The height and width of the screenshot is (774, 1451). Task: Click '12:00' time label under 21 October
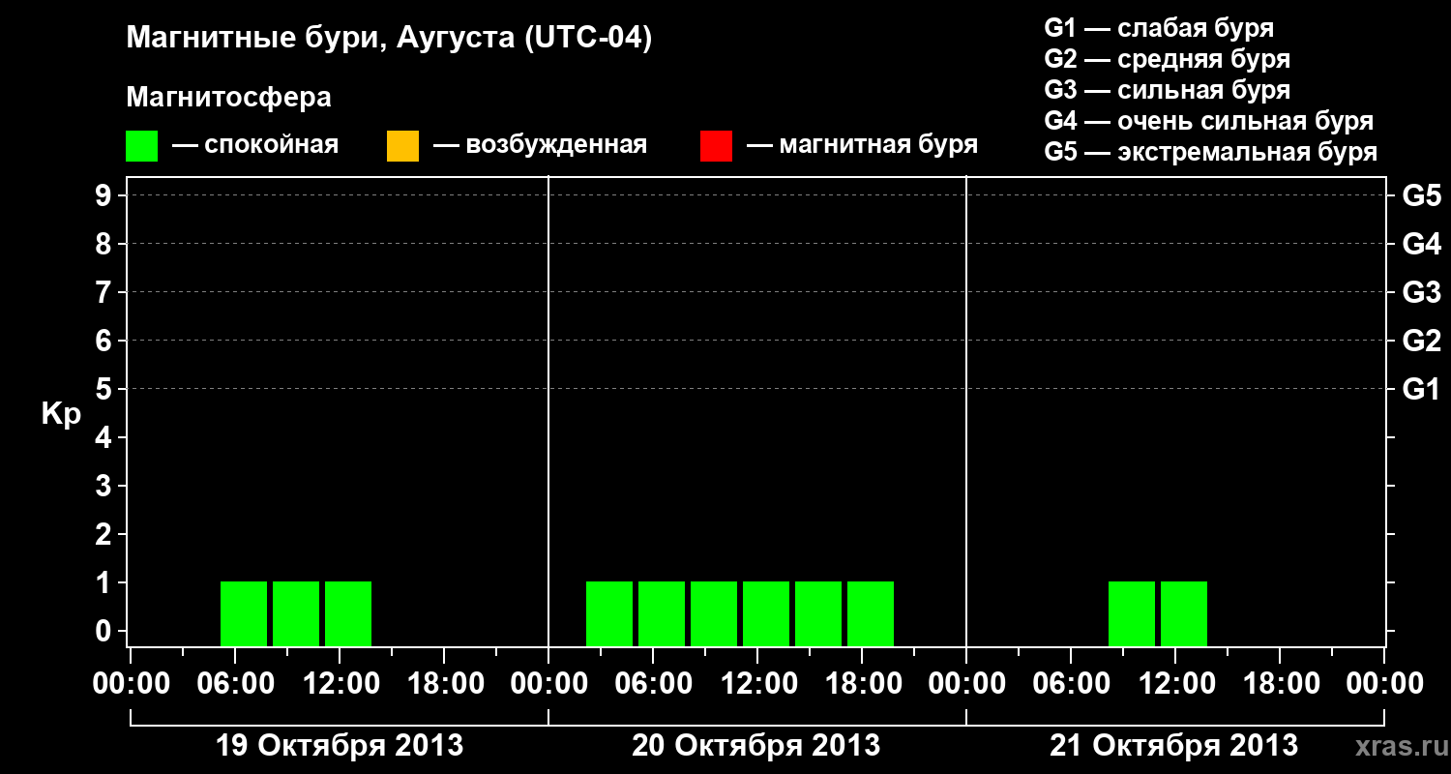[1175, 684]
